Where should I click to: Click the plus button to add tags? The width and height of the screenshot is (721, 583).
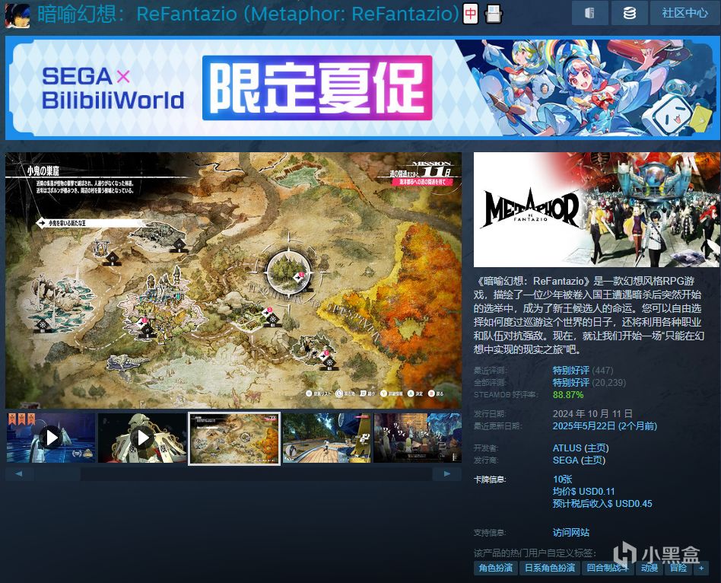click(x=701, y=568)
